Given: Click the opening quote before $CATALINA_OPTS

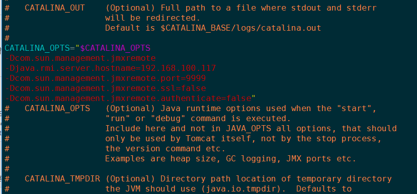Looking at the screenshot, I should tap(77, 47).
